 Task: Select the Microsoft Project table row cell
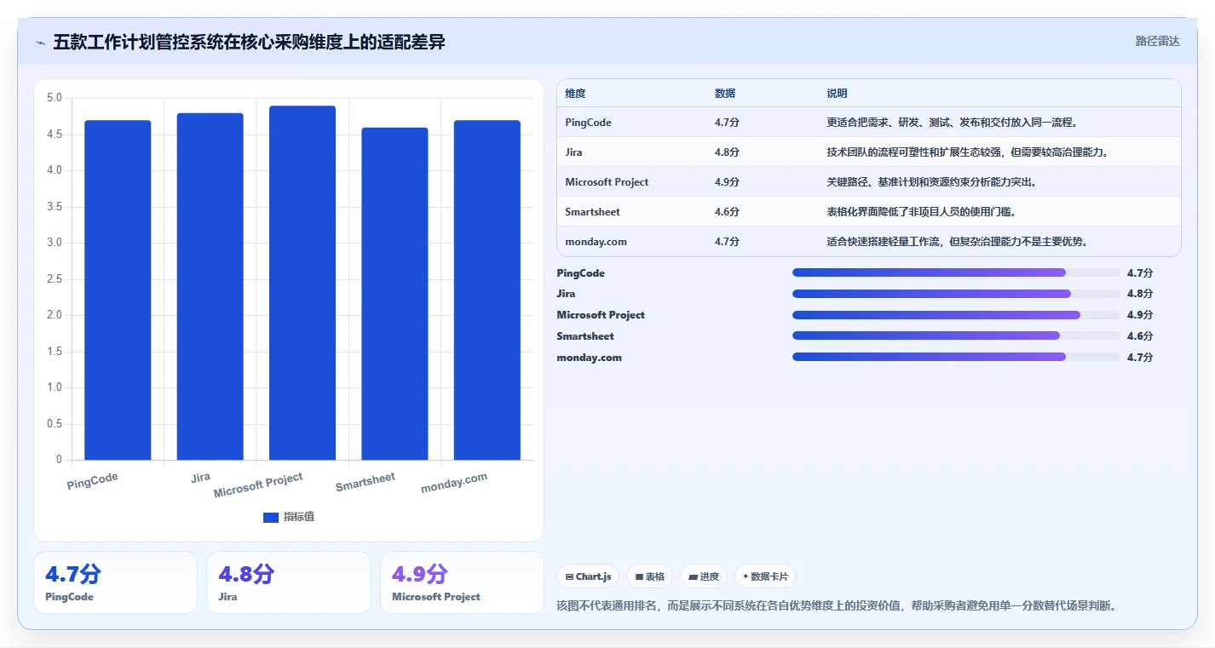607,182
